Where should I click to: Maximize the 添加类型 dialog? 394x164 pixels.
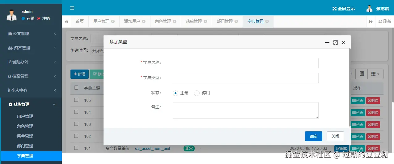[336, 42]
